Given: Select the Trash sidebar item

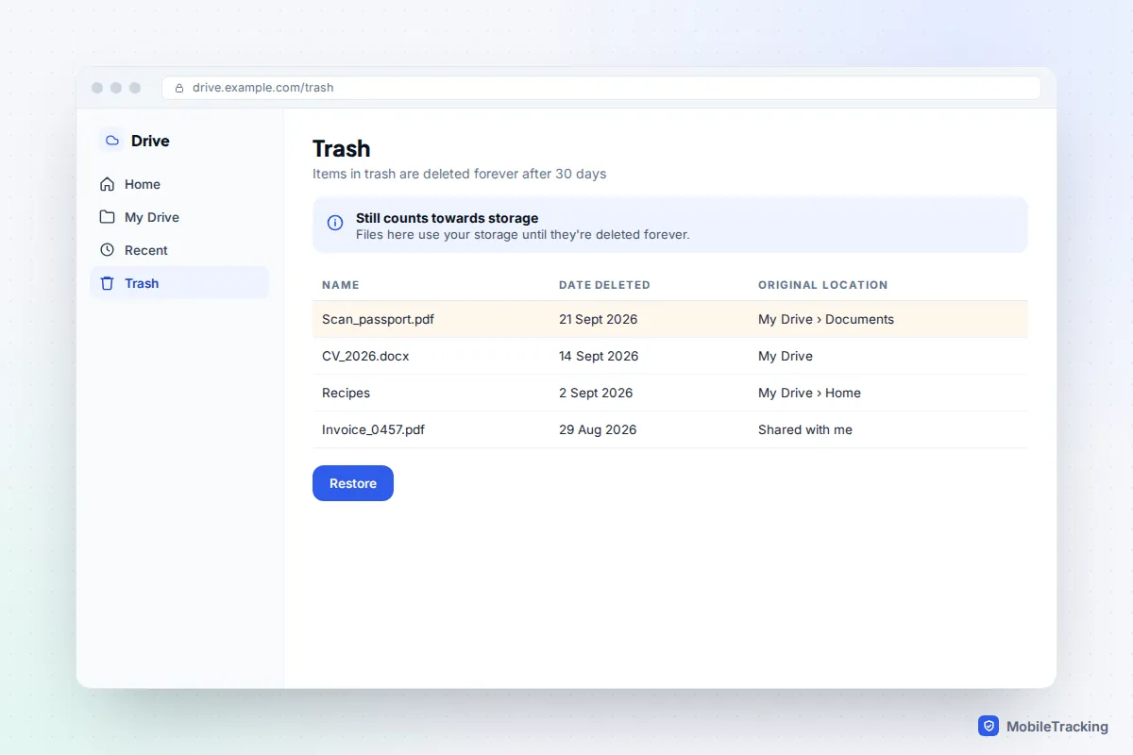Looking at the screenshot, I should 179,283.
